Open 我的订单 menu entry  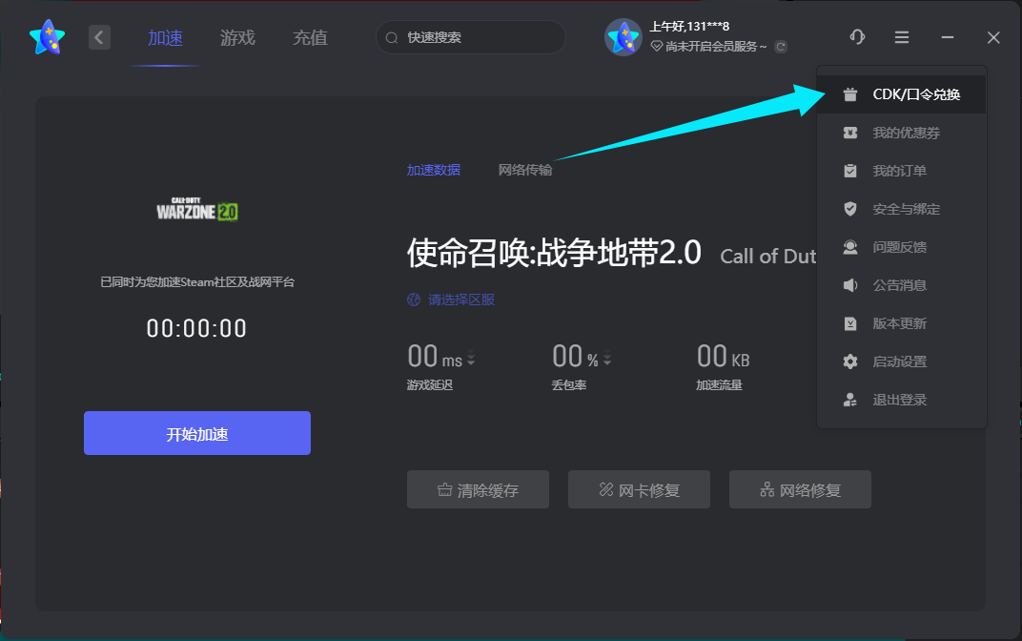point(902,171)
